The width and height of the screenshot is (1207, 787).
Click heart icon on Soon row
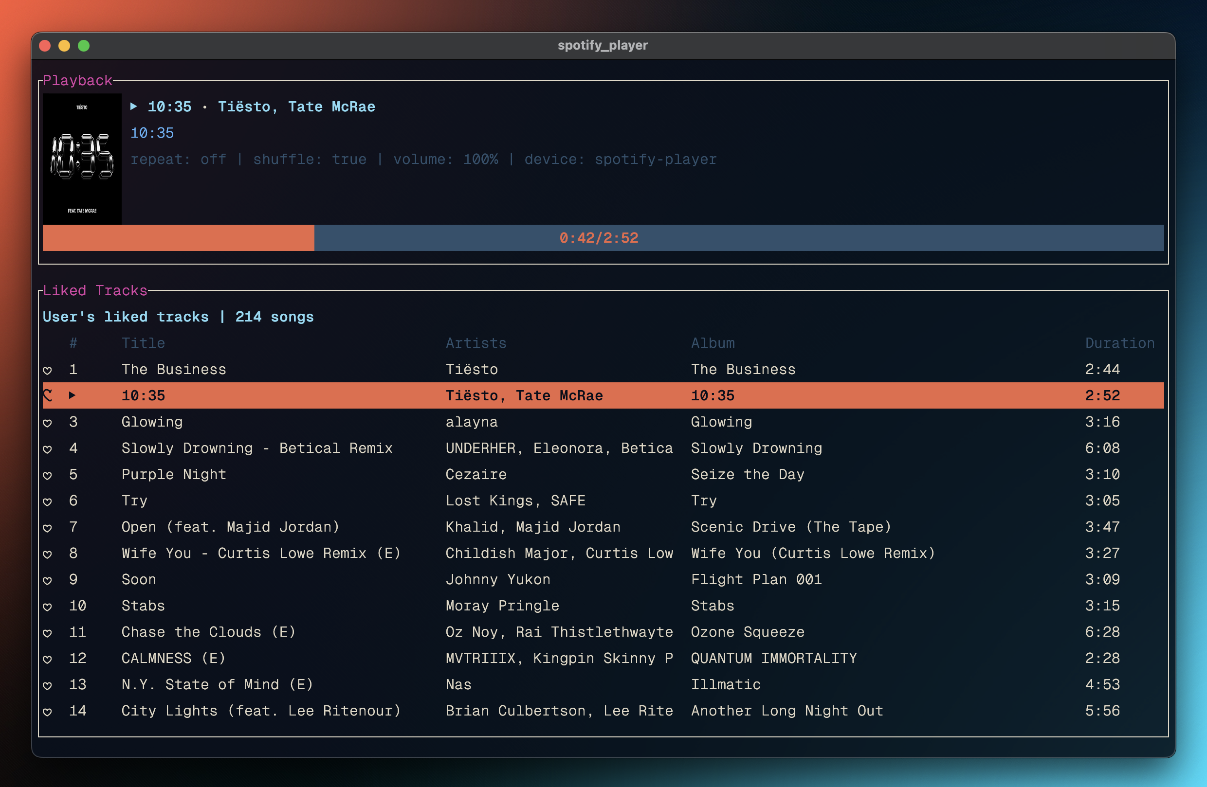(x=47, y=581)
